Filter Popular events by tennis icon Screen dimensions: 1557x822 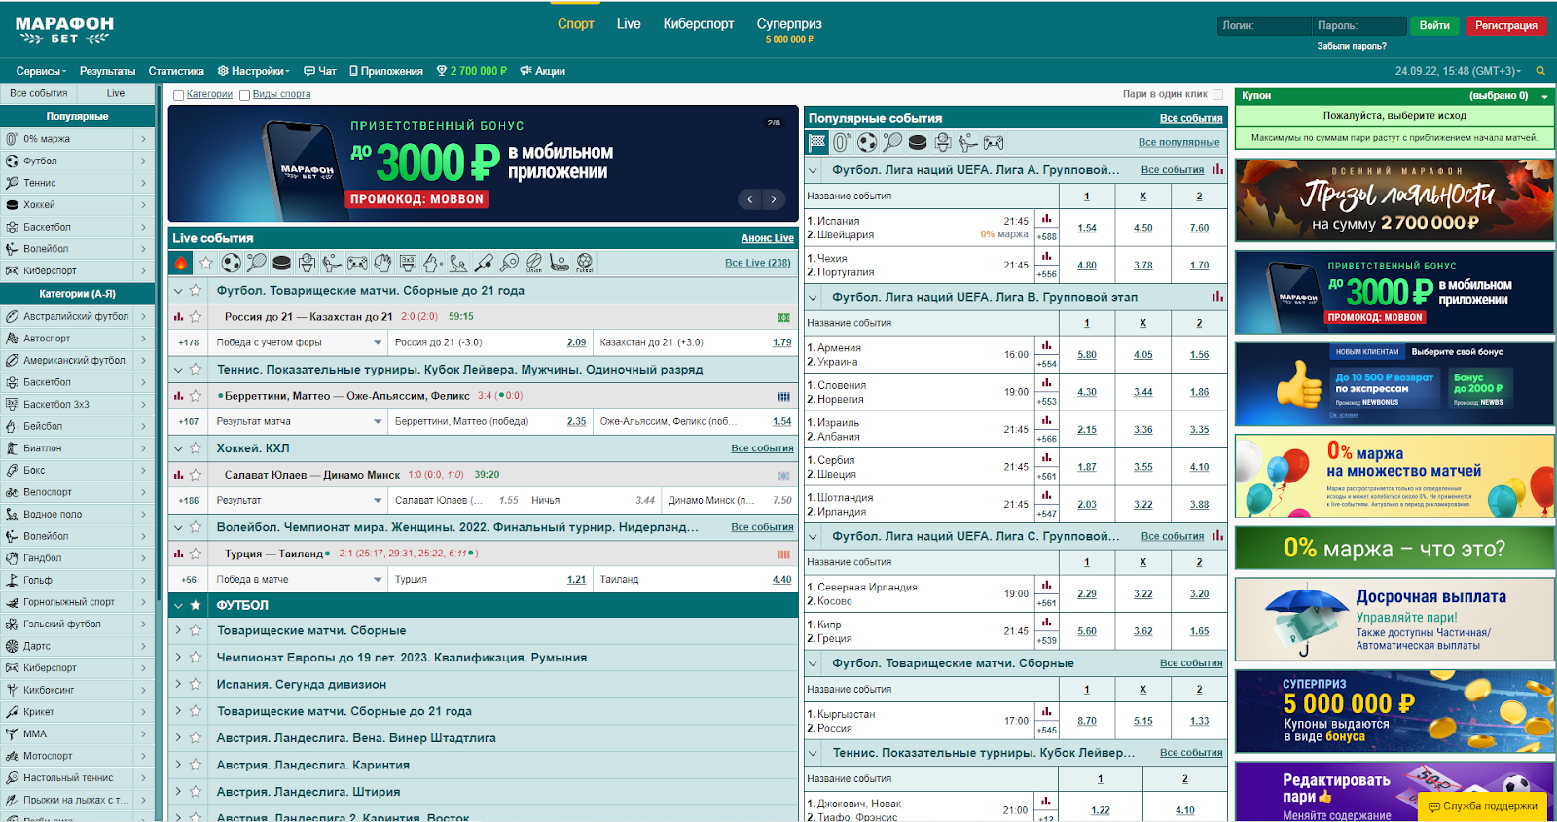click(x=892, y=142)
